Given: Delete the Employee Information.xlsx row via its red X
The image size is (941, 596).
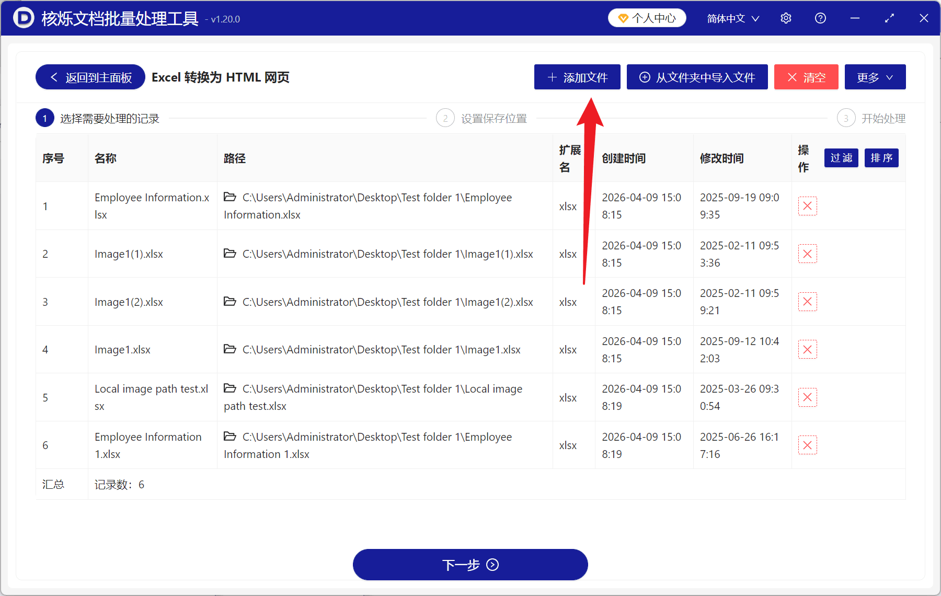Looking at the screenshot, I should coord(807,206).
